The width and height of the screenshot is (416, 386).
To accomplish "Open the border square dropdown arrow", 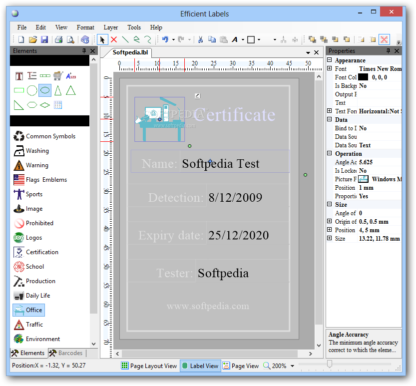I will [x=259, y=40].
